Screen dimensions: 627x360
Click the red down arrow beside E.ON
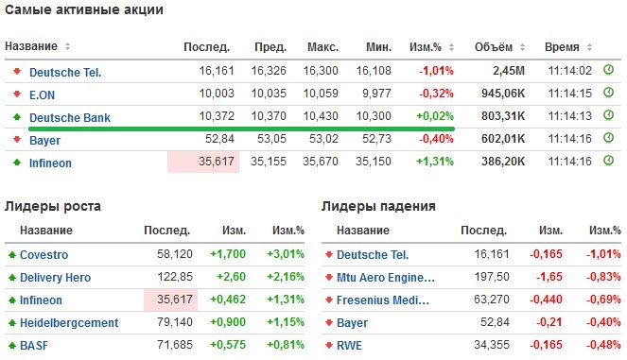(x=17, y=94)
